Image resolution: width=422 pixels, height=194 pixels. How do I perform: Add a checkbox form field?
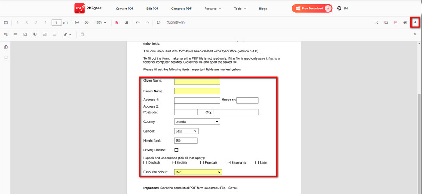25,34
